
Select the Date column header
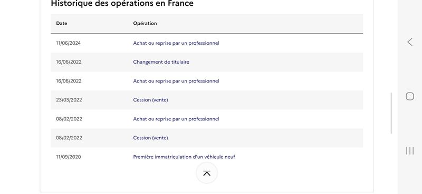click(62, 23)
